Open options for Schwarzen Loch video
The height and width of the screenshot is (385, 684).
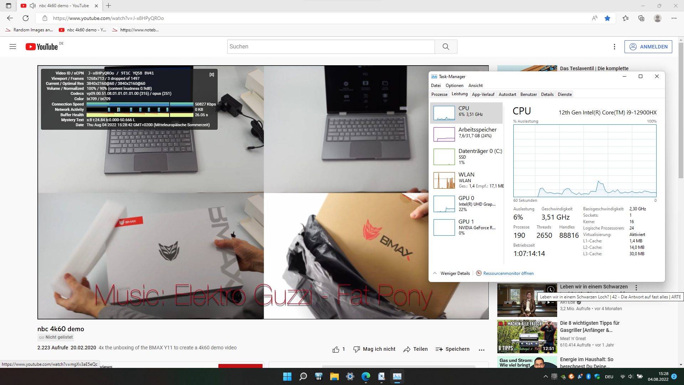pyautogui.click(x=636, y=287)
